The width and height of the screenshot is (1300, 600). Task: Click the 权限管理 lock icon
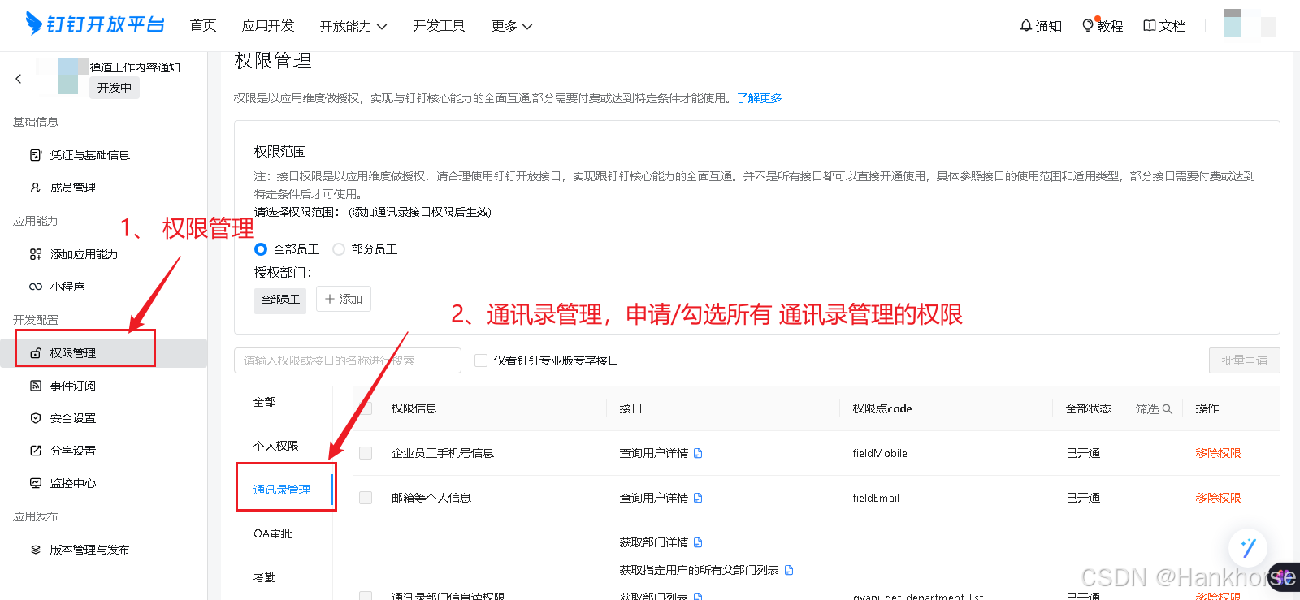36,353
